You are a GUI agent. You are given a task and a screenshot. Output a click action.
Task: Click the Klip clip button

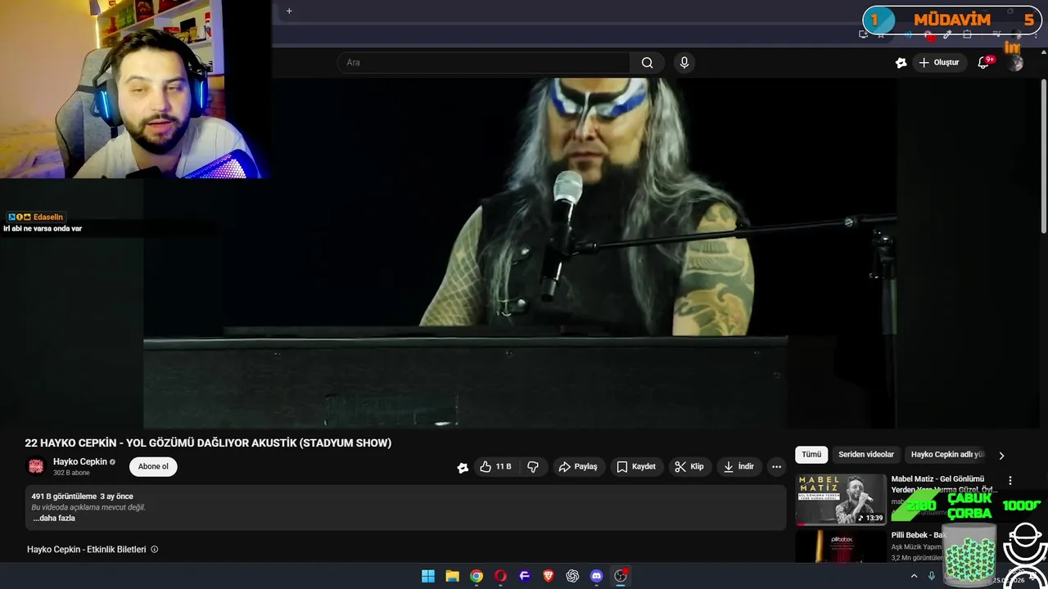[689, 466]
